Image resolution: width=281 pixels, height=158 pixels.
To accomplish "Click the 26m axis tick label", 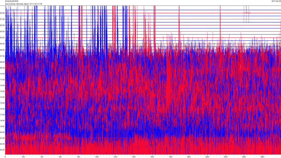I will coord(244,157).
